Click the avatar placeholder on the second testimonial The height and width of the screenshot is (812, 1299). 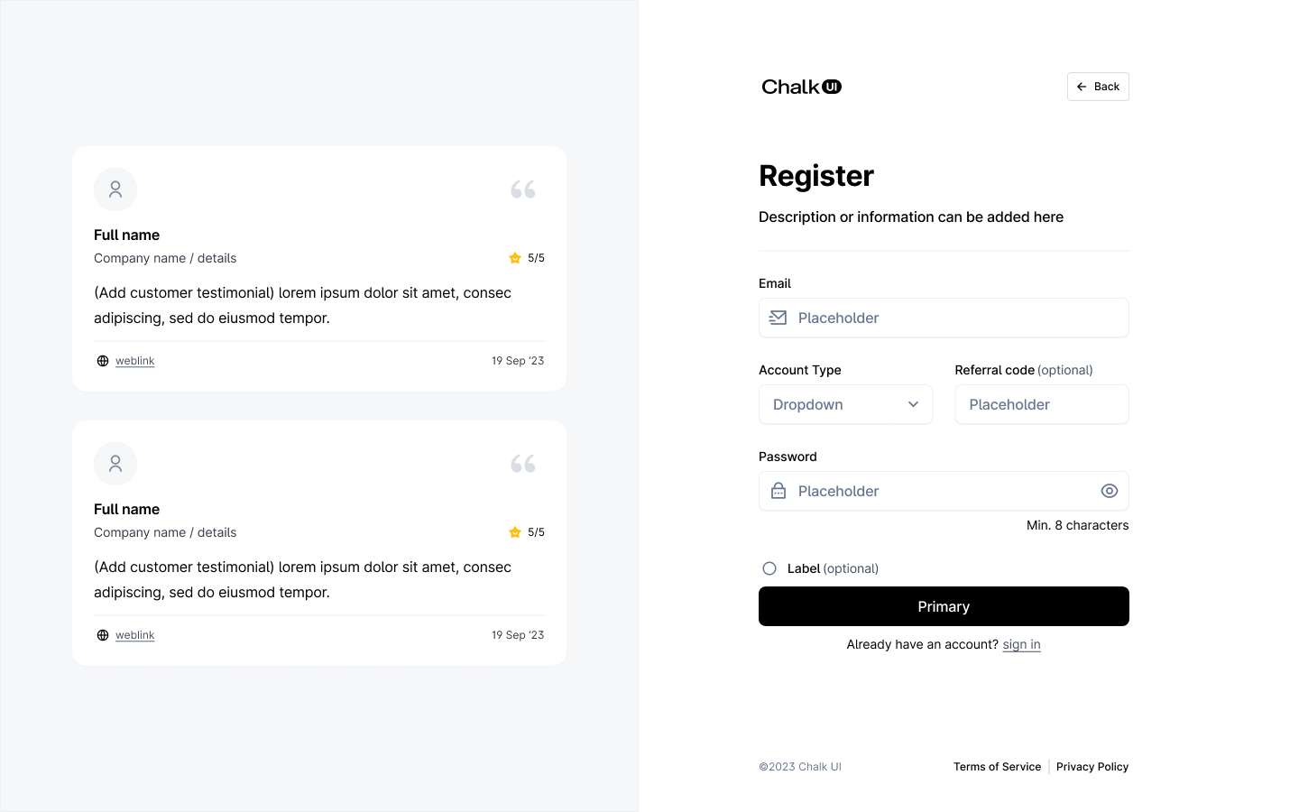tap(115, 463)
